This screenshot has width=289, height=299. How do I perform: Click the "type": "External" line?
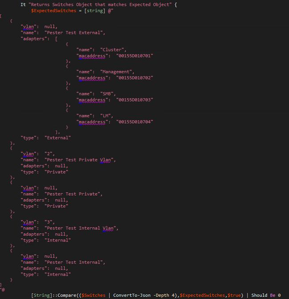(x=46, y=137)
